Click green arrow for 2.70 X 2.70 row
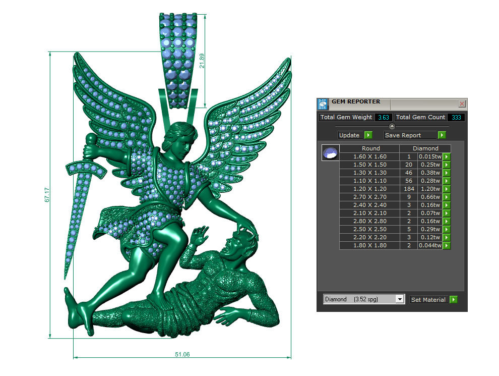The image size is (499, 376). coord(447,197)
